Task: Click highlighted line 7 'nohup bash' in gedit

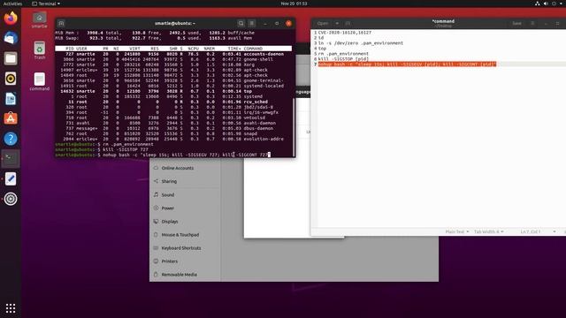Action: click(x=407, y=64)
